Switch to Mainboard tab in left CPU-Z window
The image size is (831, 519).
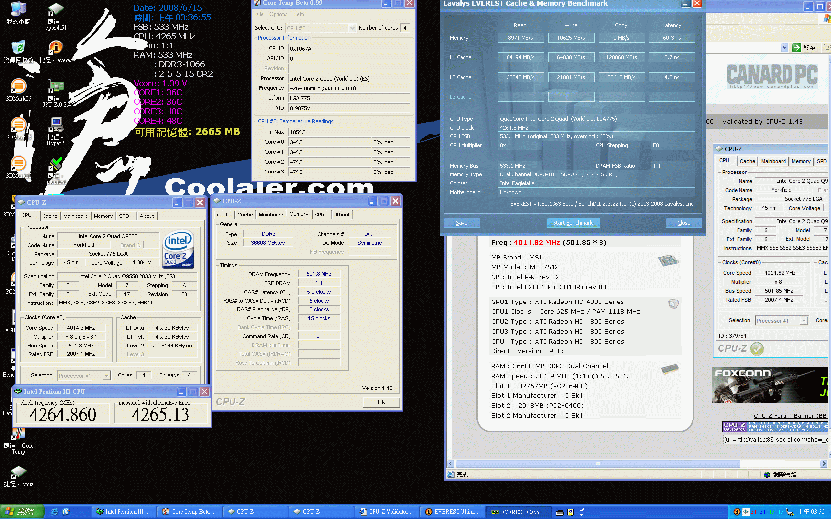point(76,216)
